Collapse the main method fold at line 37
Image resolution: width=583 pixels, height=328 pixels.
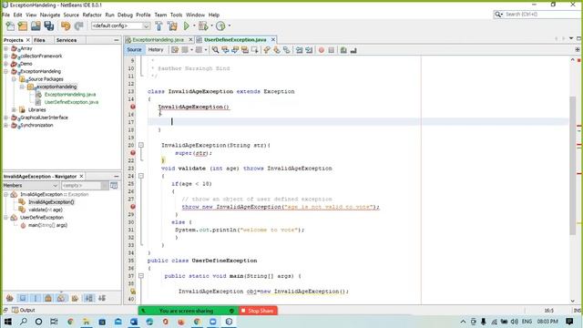pos(141,276)
